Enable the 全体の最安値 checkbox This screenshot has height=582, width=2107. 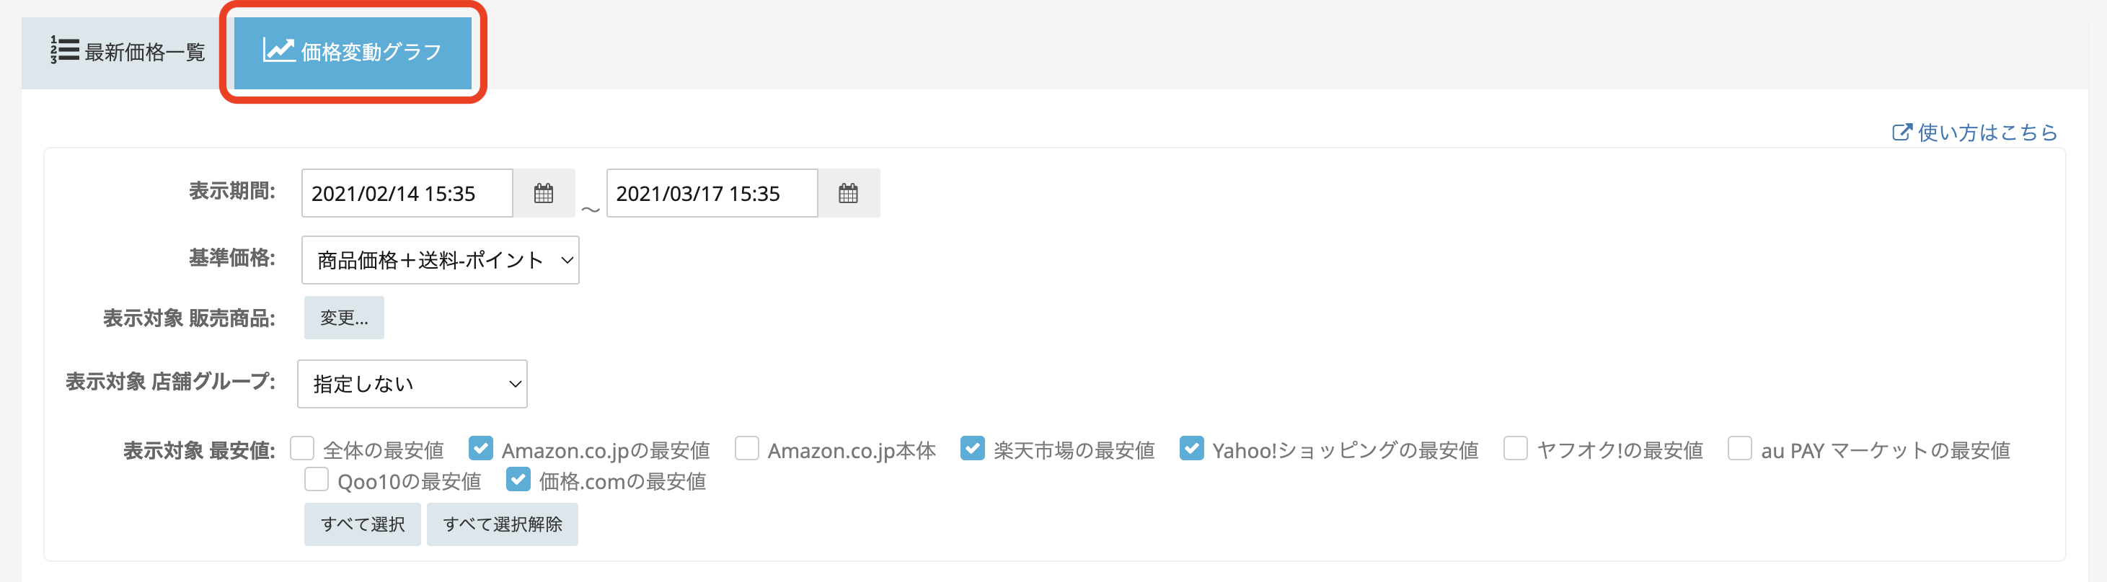303,449
